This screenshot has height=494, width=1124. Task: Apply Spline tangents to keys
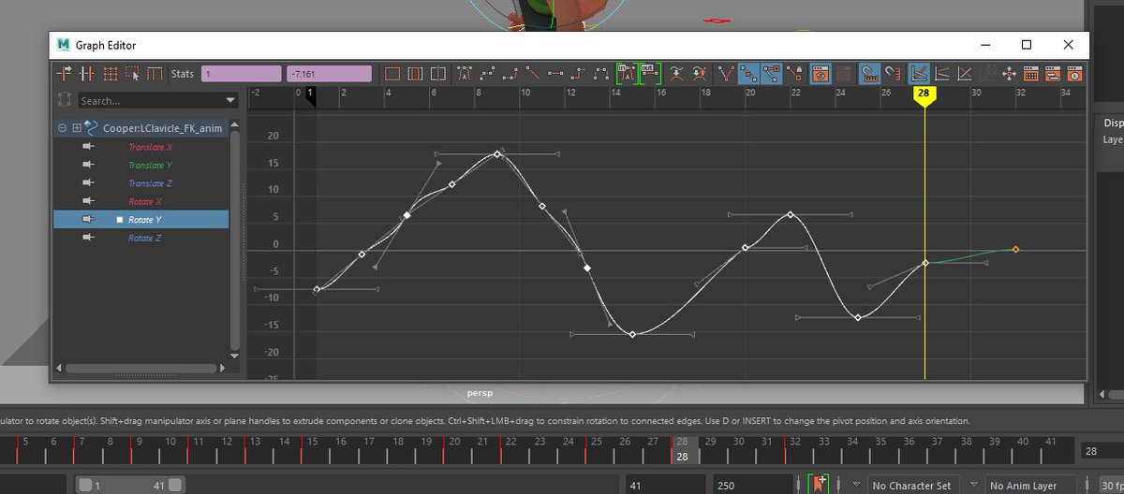(487, 73)
